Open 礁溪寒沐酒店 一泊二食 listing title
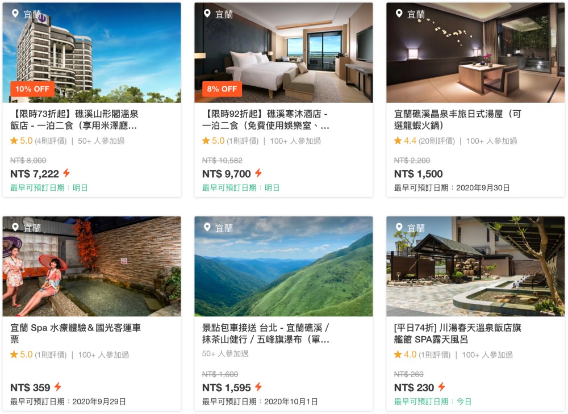Screen dimensions: 568x414 click(x=265, y=120)
